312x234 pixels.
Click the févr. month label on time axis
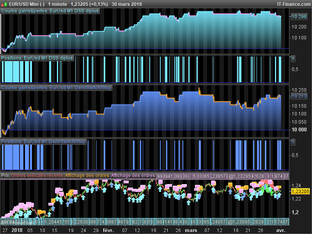108,230
